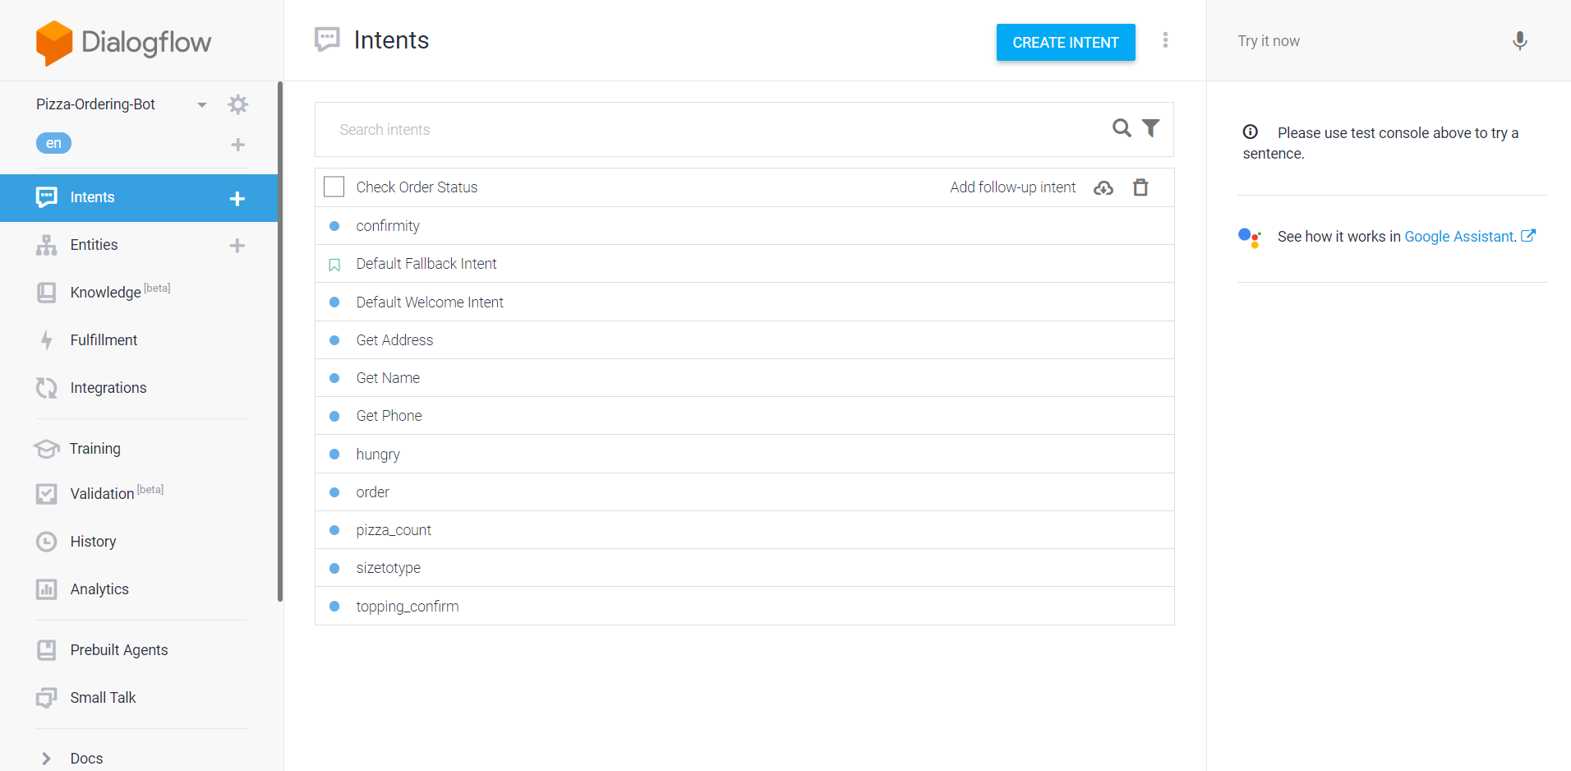This screenshot has height=771, width=1571.
Task: Open the Prebuilt Agents section
Action: coord(118,649)
